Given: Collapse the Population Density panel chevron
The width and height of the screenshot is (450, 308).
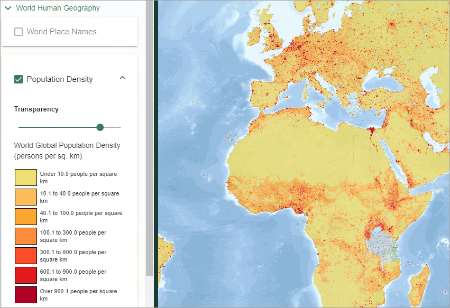Looking at the screenshot, I should [x=123, y=78].
